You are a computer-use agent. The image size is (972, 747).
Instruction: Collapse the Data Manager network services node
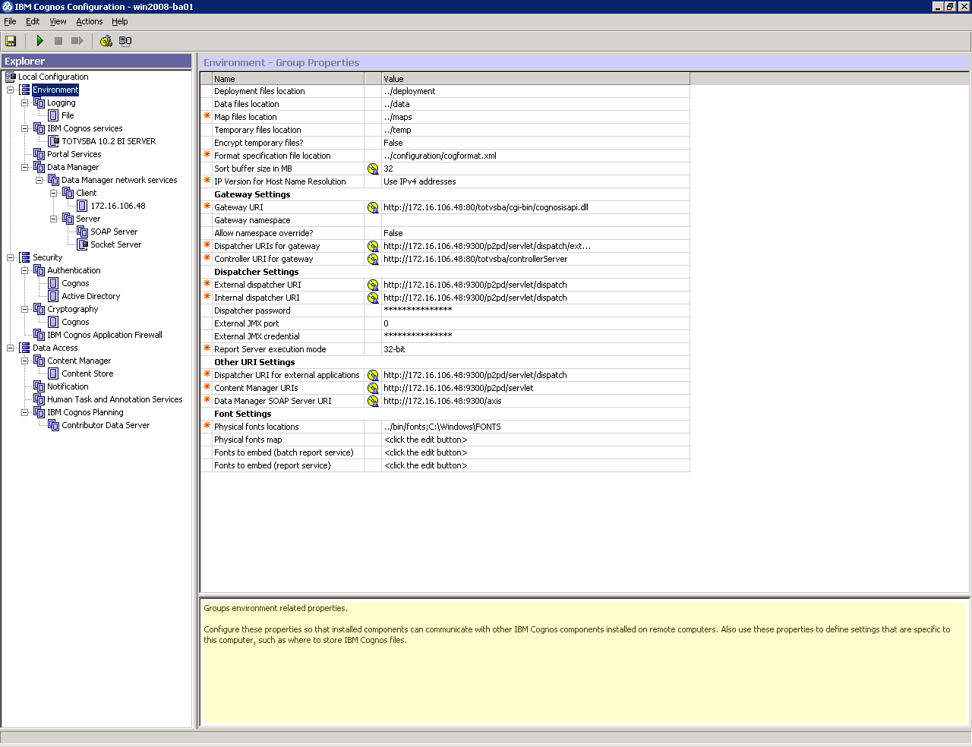pyautogui.click(x=39, y=180)
